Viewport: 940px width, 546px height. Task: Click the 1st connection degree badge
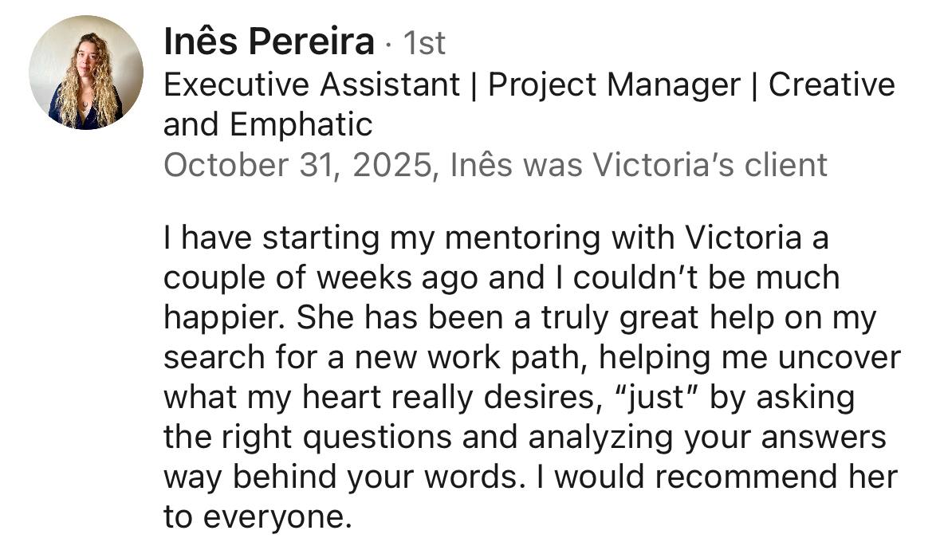point(423,43)
